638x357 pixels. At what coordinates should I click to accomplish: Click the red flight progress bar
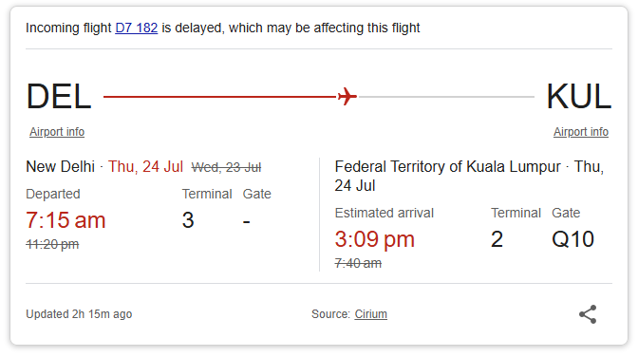(220, 97)
